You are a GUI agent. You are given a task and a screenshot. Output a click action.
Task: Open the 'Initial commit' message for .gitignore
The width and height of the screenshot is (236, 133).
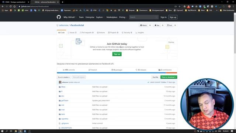pyautogui.click(x=97, y=123)
